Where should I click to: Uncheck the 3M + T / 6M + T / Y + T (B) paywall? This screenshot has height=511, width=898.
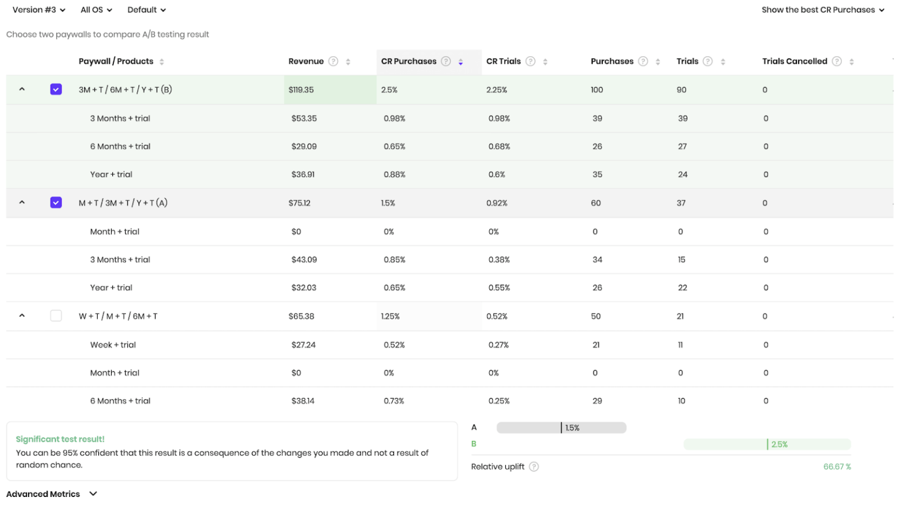coord(56,89)
